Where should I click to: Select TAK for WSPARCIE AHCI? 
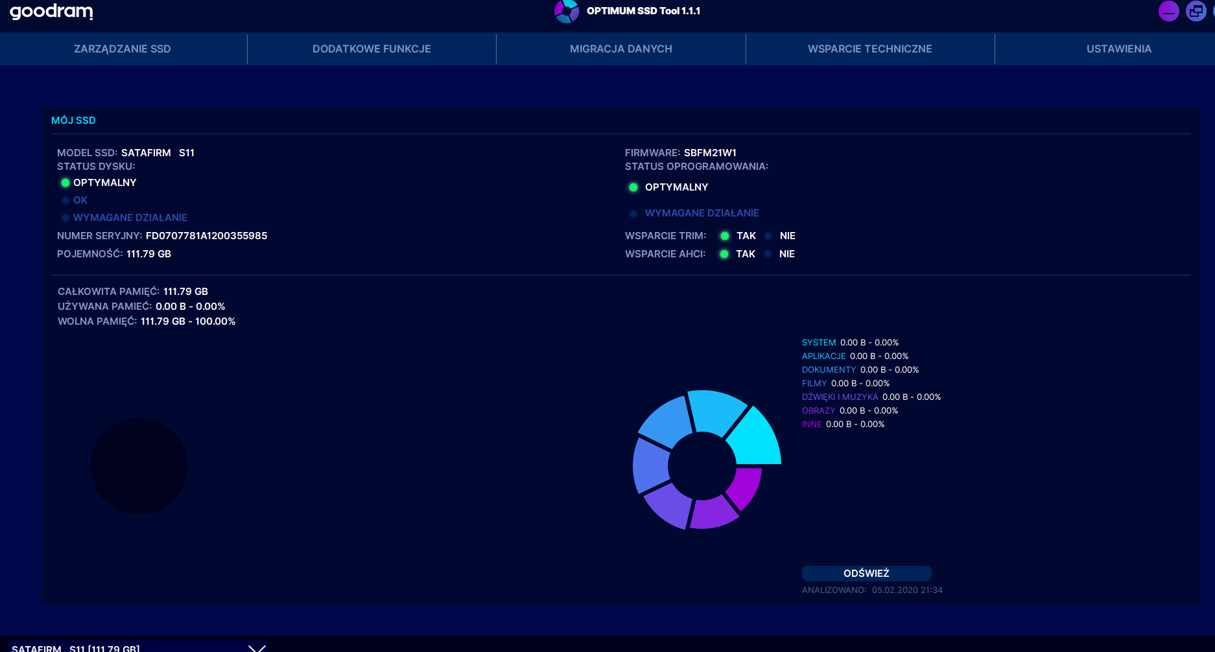pos(724,254)
